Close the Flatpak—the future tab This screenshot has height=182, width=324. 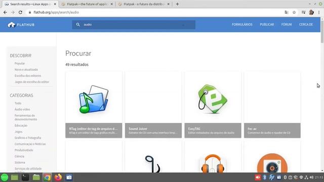pos(111,4)
